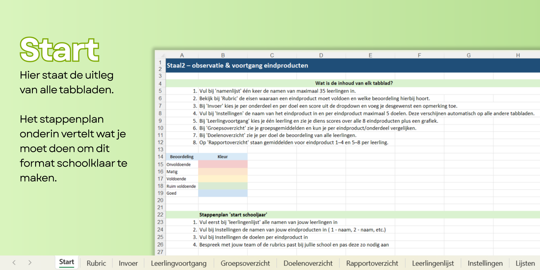Screen dimensions: 540x270
Task: Switch to the Start sheet tab
Action: [x=67, y=262]
